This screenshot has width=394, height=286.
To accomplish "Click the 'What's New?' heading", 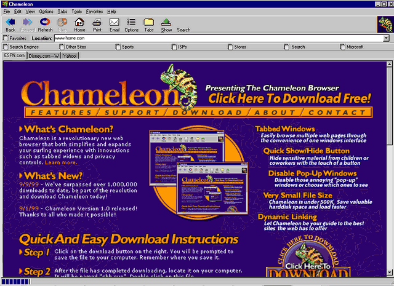I will [x=53, y=176].
